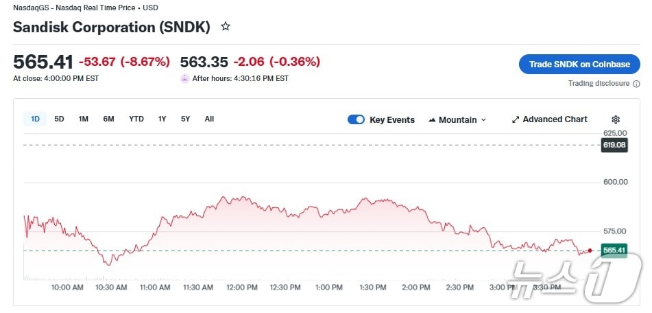652x313 pixels.
Task: Click the mountain chart type icon
Action: [x=432, y=120]
